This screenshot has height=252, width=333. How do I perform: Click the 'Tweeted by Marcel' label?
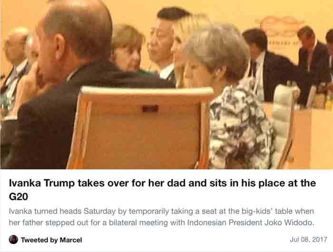click(51, 240)
